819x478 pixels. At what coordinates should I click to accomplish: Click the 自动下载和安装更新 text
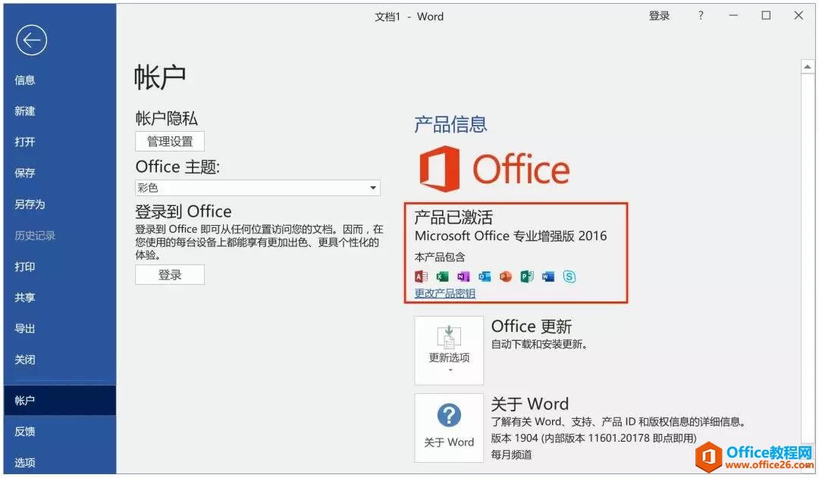tap(539, 344)
